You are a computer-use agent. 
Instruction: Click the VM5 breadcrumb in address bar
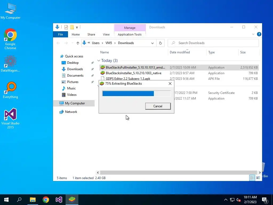(x=109, y=43)
